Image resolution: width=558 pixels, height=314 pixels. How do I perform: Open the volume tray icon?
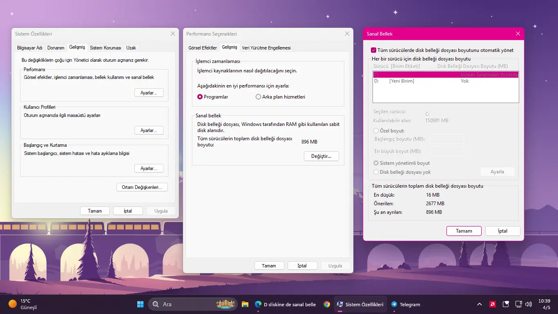[528, 304]
